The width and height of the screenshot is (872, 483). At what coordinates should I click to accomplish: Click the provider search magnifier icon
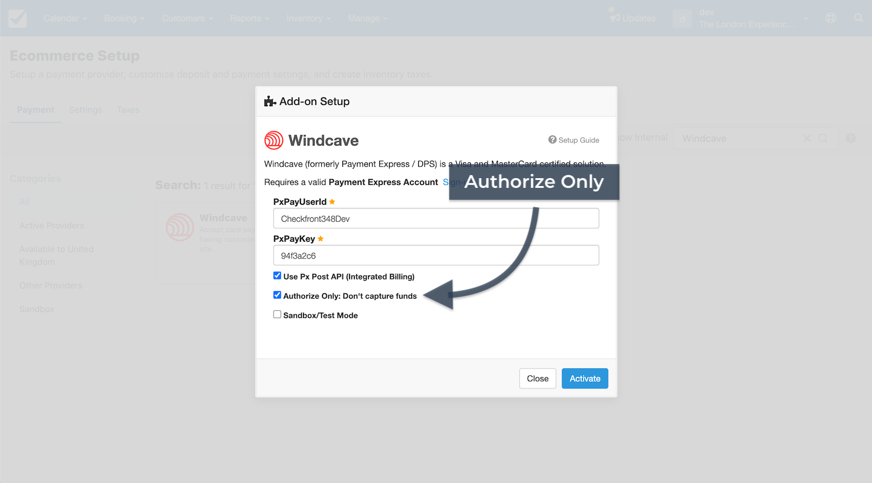coord(823,138)
